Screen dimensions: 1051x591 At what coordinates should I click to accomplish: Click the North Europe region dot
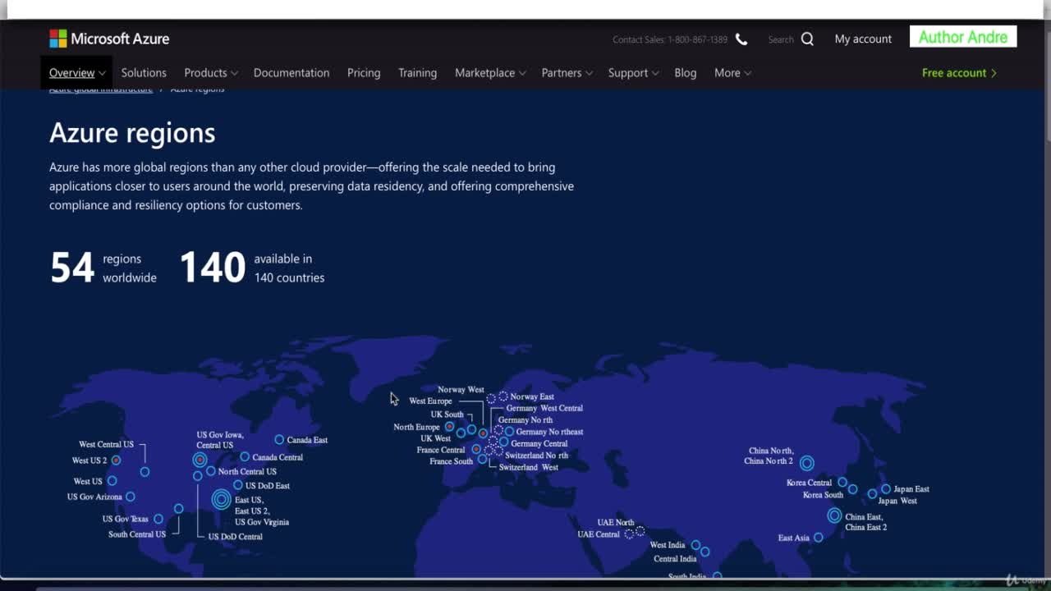click(449, 427)
